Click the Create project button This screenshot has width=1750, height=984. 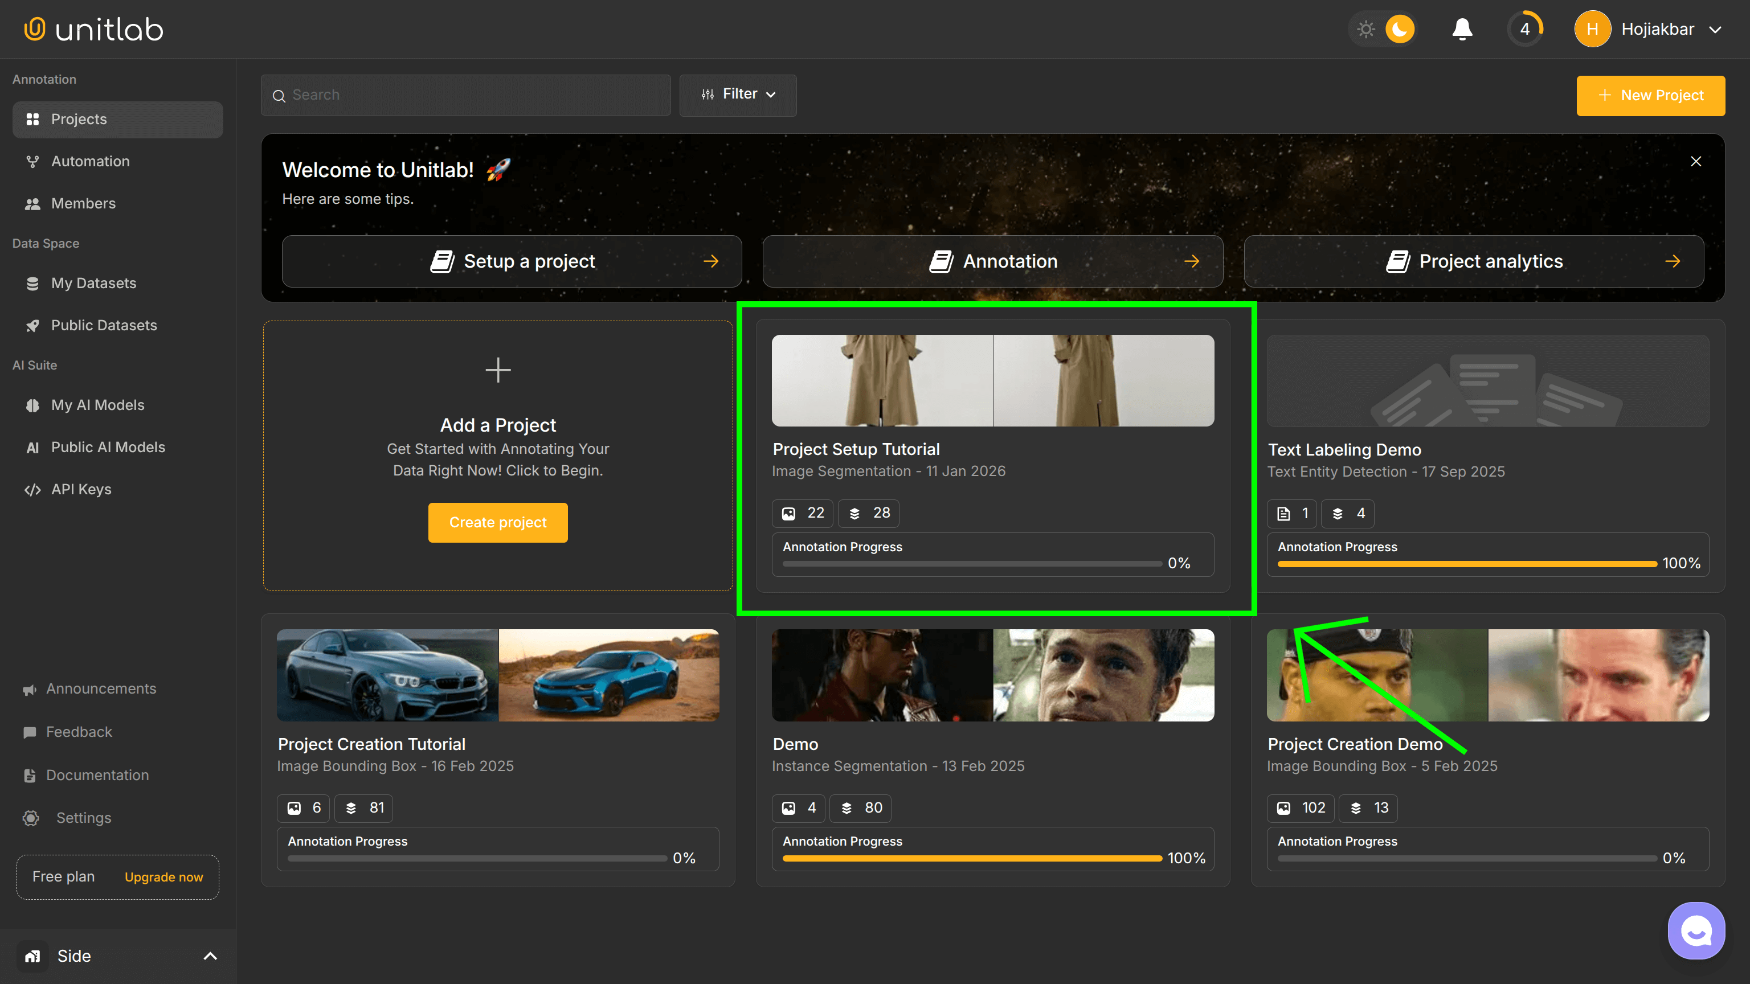(498, 522)
